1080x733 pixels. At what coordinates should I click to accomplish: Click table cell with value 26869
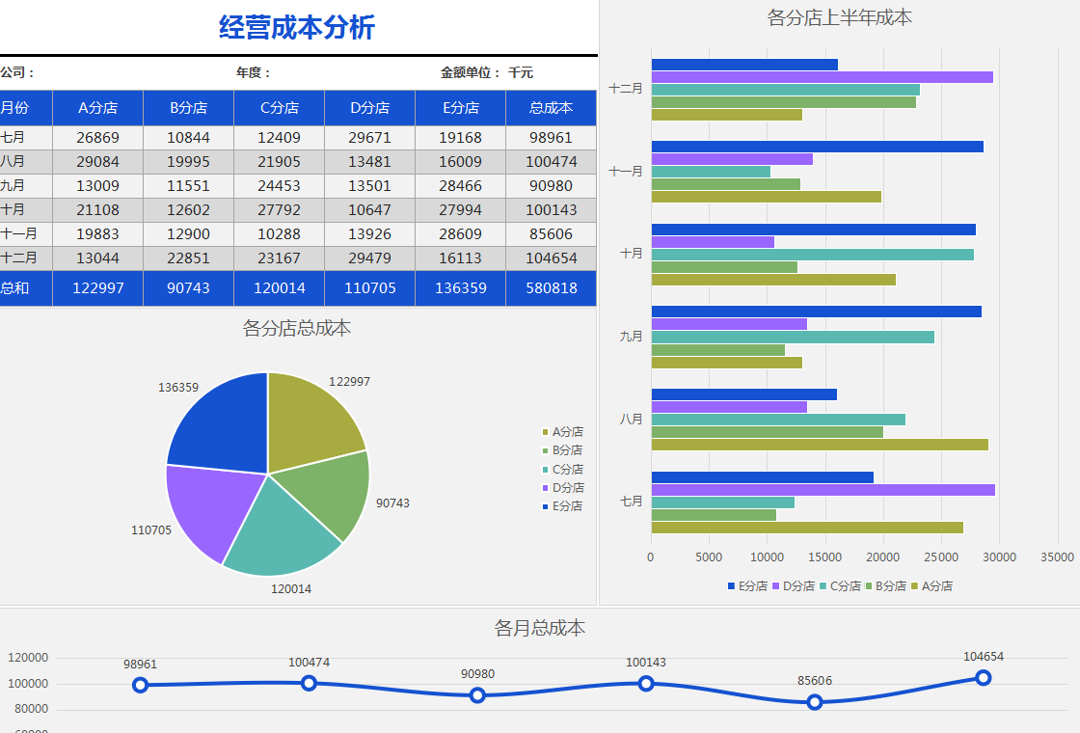[97, 138]
